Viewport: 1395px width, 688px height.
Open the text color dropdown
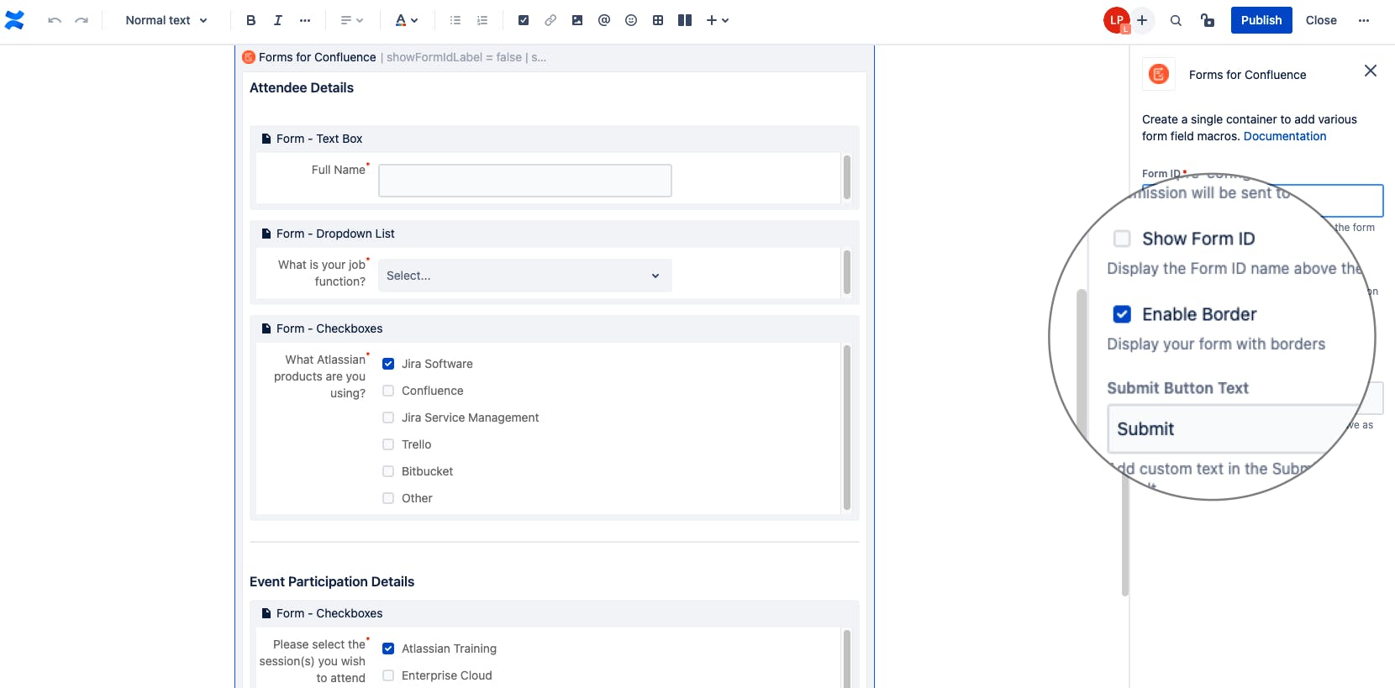click(407, 20)
